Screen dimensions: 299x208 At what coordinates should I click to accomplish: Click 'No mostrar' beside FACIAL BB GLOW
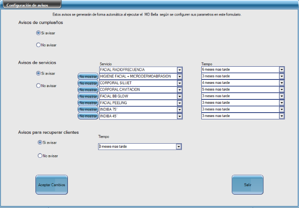(x=88, y=97)
